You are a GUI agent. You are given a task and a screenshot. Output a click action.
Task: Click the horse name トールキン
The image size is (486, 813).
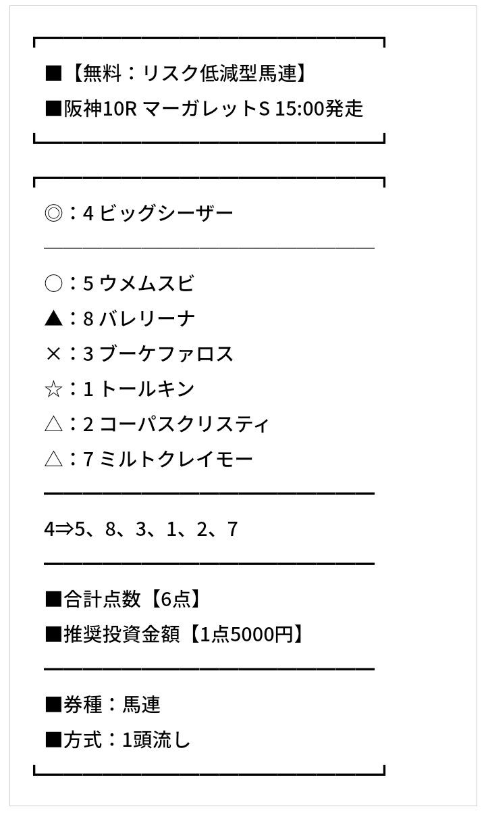[x=147, y=389]
